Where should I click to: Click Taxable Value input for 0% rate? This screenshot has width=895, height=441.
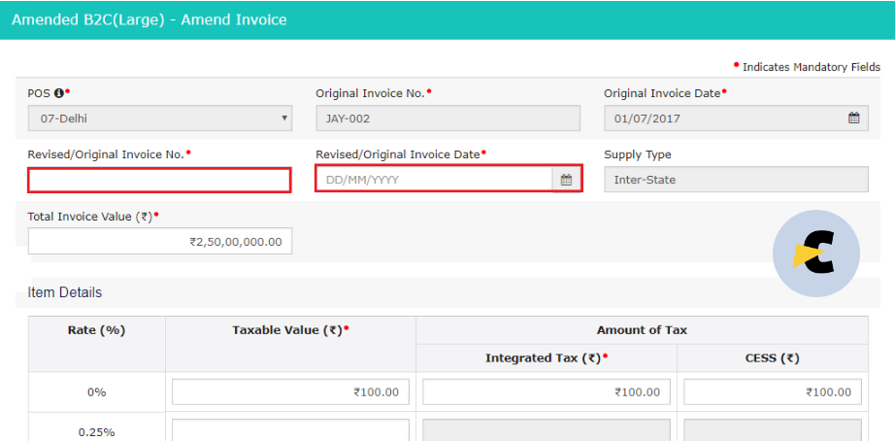[290, 391]
